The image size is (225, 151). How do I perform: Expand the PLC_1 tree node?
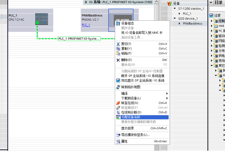[x=179, y=14]
